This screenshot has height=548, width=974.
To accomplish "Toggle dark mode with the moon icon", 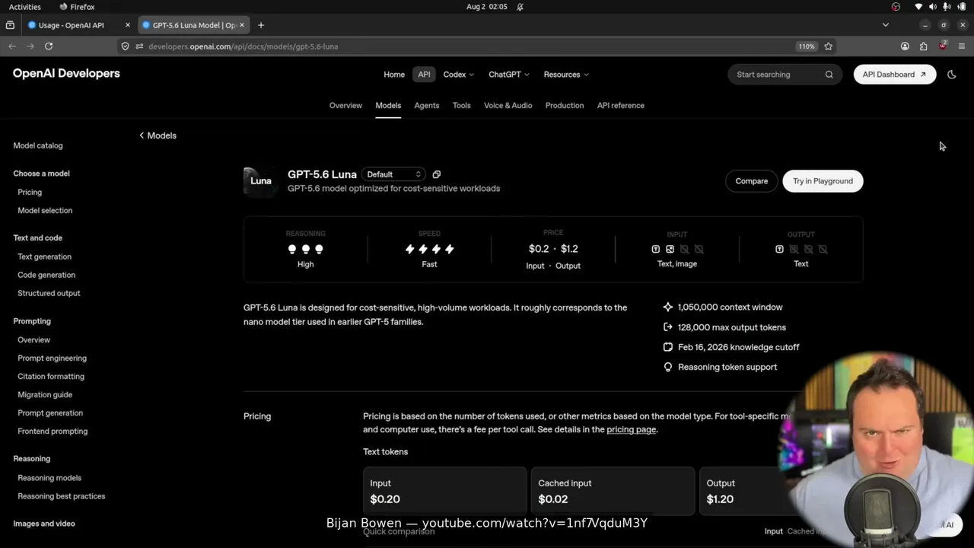I will pyautogui.click(x=952, y=75).
